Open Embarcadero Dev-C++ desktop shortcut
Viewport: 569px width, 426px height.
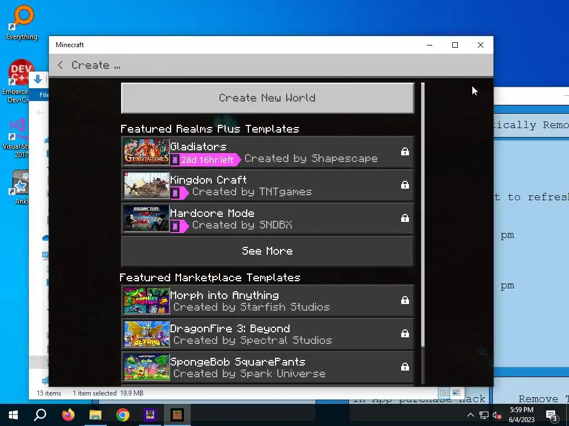pyautogui.click(x=15, y=82)
